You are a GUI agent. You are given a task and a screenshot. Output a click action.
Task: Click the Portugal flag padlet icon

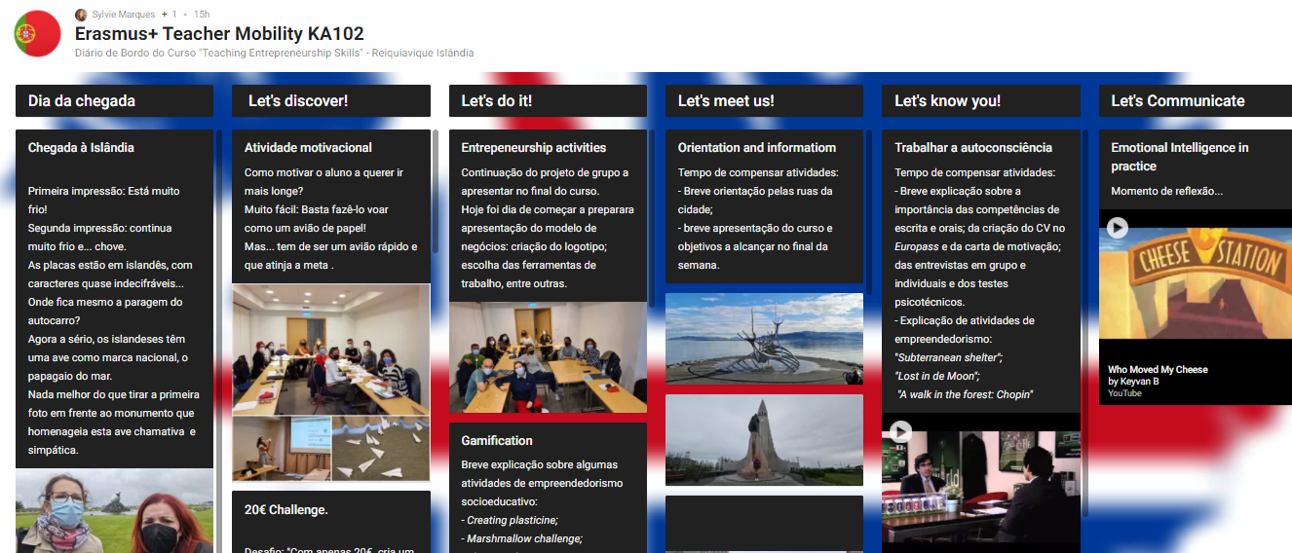tap(38, 33)
